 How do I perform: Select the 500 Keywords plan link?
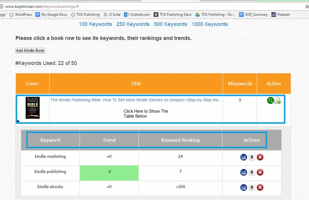171,24
